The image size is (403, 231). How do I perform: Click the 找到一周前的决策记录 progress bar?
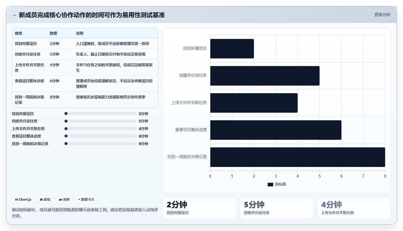tap(100, 144)
